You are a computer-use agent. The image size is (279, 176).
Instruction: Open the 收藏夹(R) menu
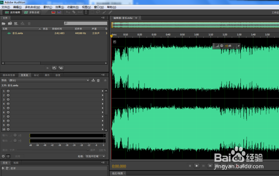73,7
